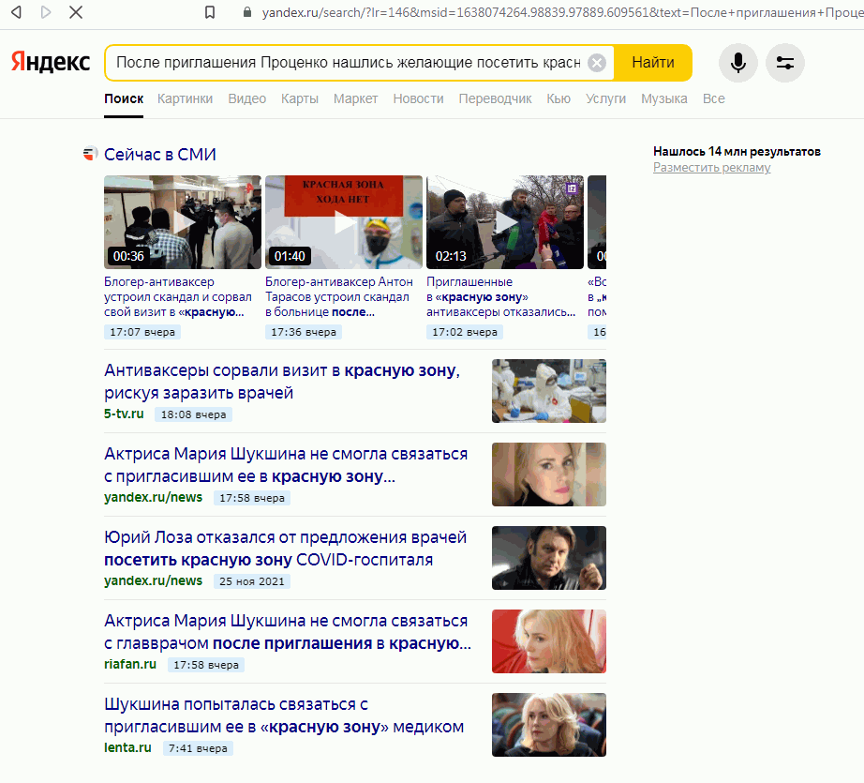This screenshot has height=783, width=864.
Task: Open the Музыка tab
Action: [x=664, y=98]
